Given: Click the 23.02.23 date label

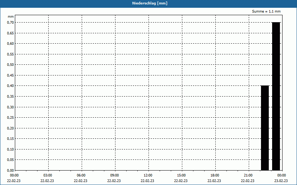Looking at the screenshot, I should click(281, 181).
